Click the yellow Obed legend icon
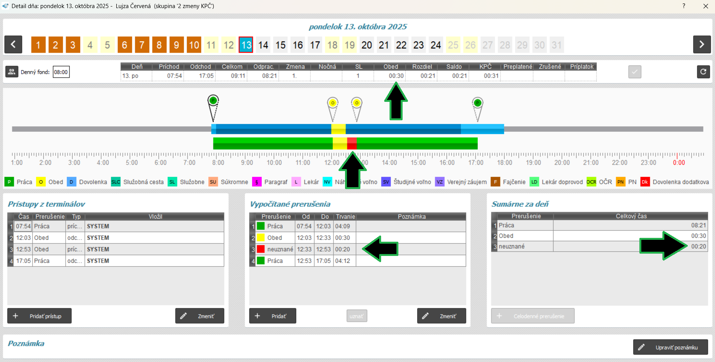Screen dimensions: 715x362 tap(41, 182)
